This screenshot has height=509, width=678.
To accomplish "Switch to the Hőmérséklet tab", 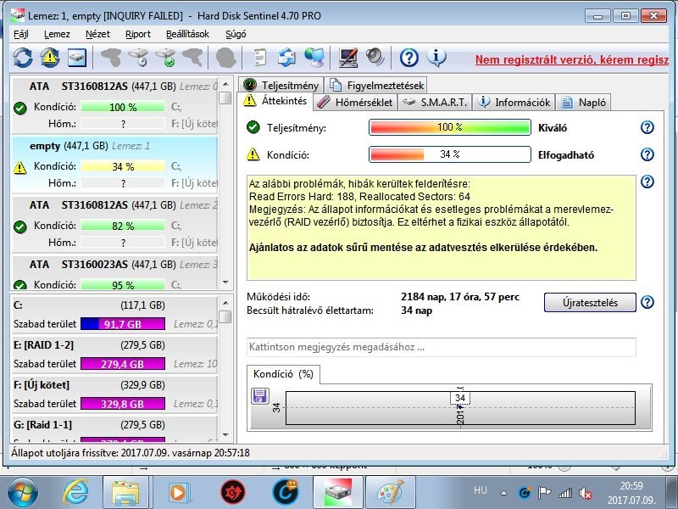I will pyautogui.click(x=355, y=103).
